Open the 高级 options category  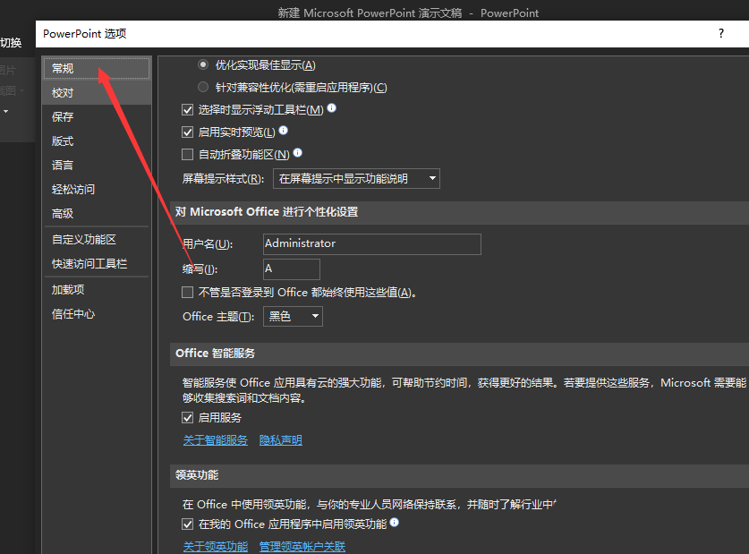(x=97, y=214)
